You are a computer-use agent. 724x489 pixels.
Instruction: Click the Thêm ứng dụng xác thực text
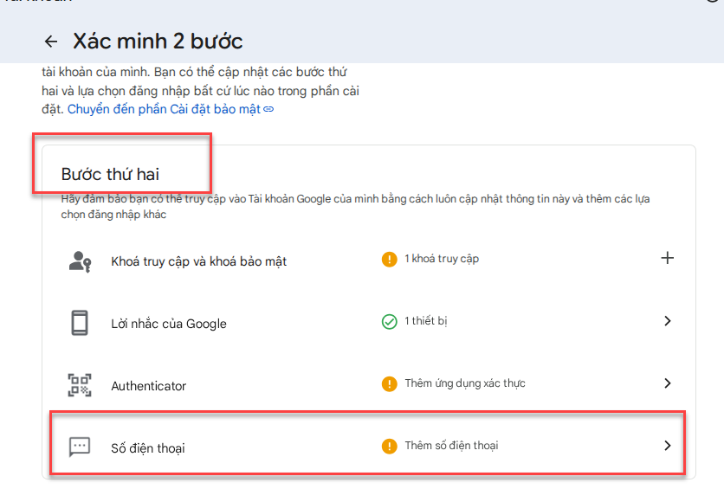(465, 383)
